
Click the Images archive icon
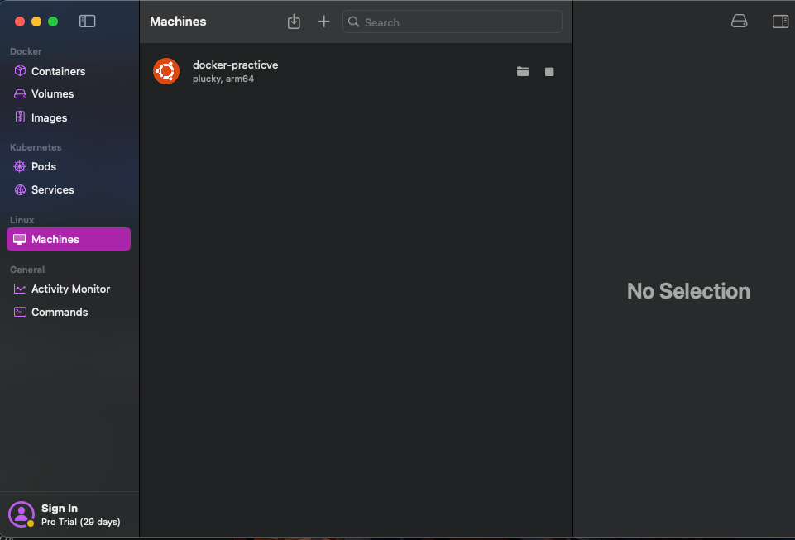[x=20, y=117]
